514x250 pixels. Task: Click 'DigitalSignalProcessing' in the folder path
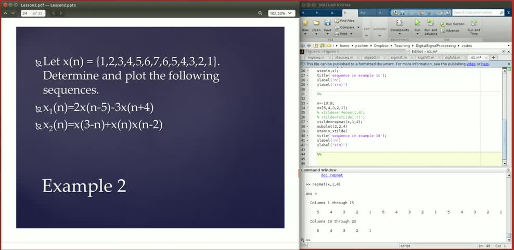(435, 46)
